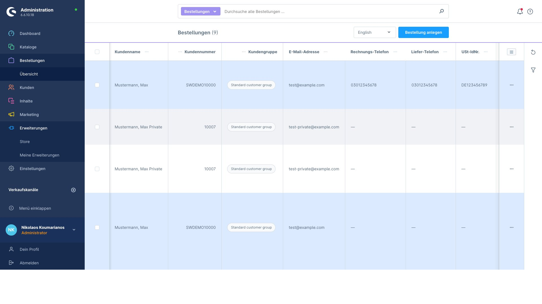542x304 pixels.
Task: Open the help question mark icon
Action: [530, 12]
